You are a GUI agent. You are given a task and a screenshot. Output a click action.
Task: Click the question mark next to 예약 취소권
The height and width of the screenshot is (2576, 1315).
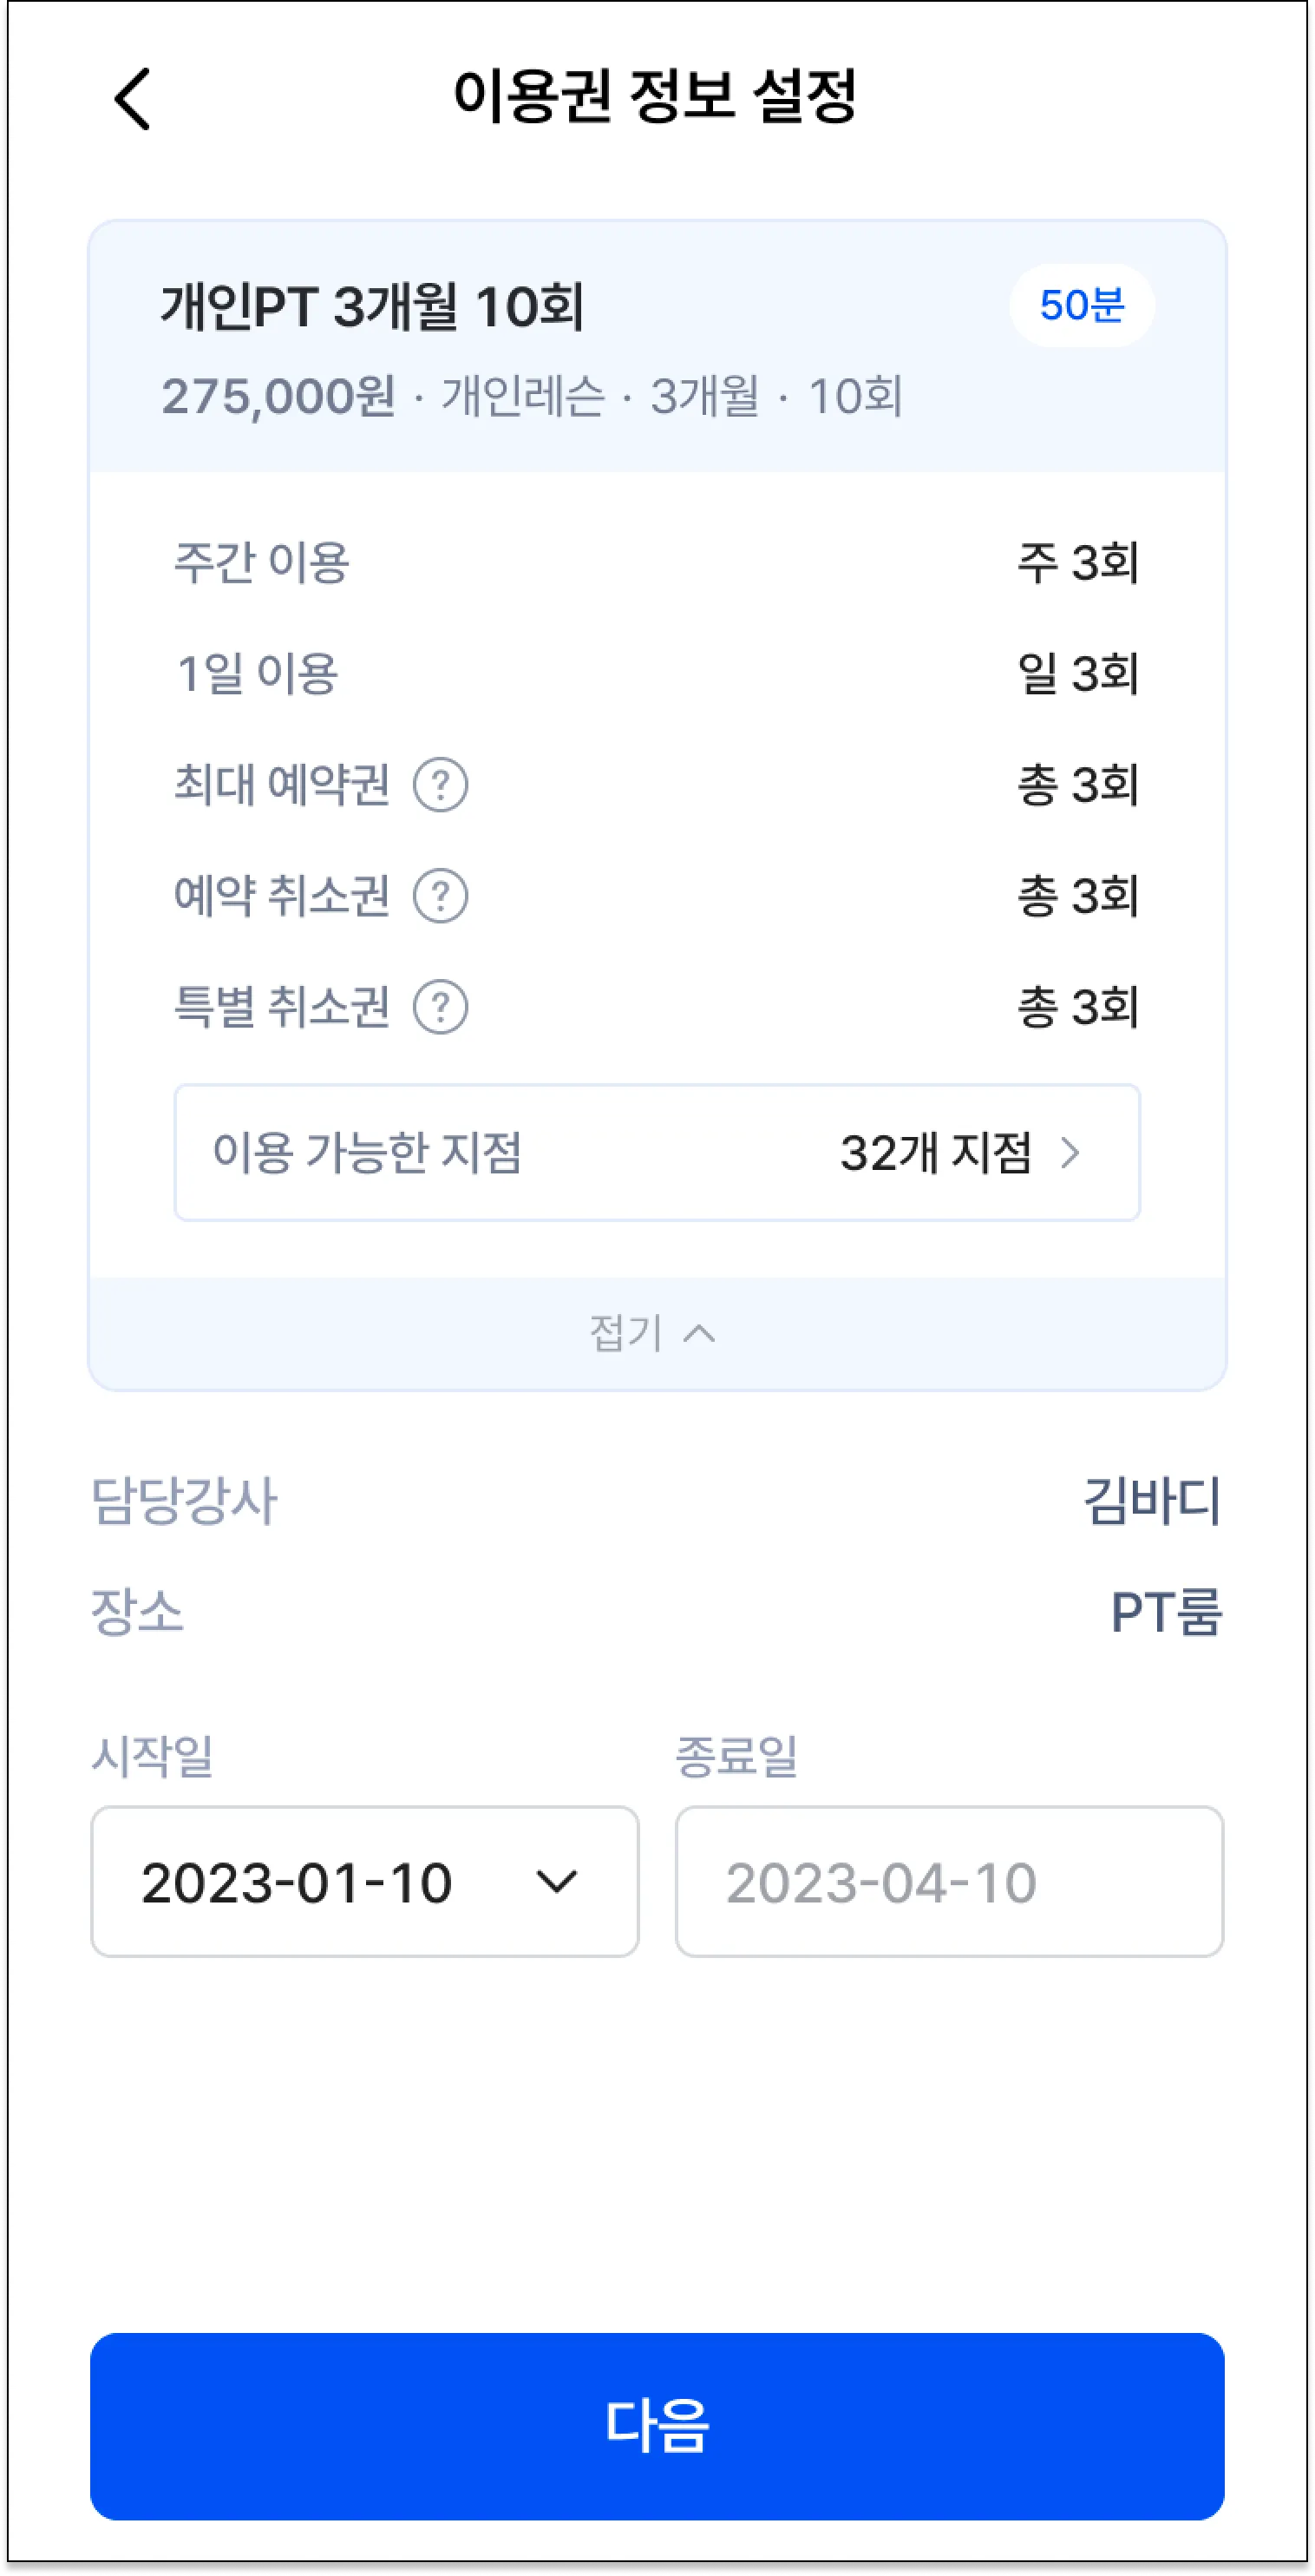click(441, 896)
